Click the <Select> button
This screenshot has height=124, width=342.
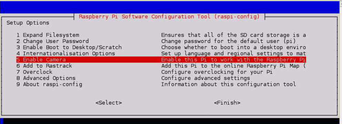tap(108, 103)
